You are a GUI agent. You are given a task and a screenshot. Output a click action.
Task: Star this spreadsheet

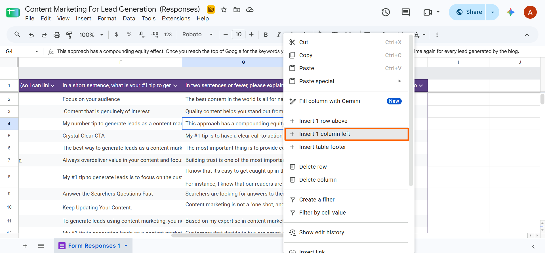[224, 10]
